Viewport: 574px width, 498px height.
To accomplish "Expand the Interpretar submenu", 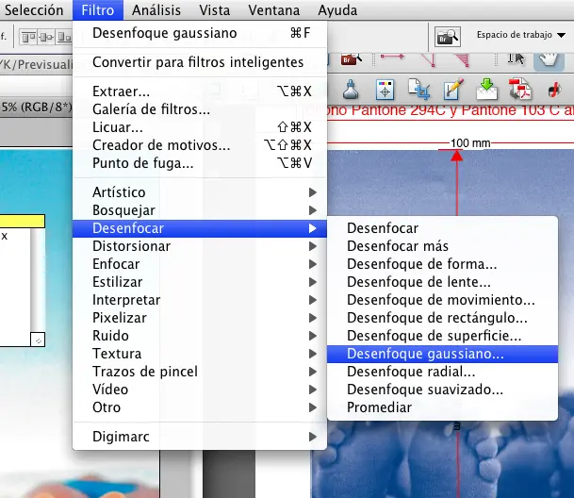I will [x=200, y=300].
